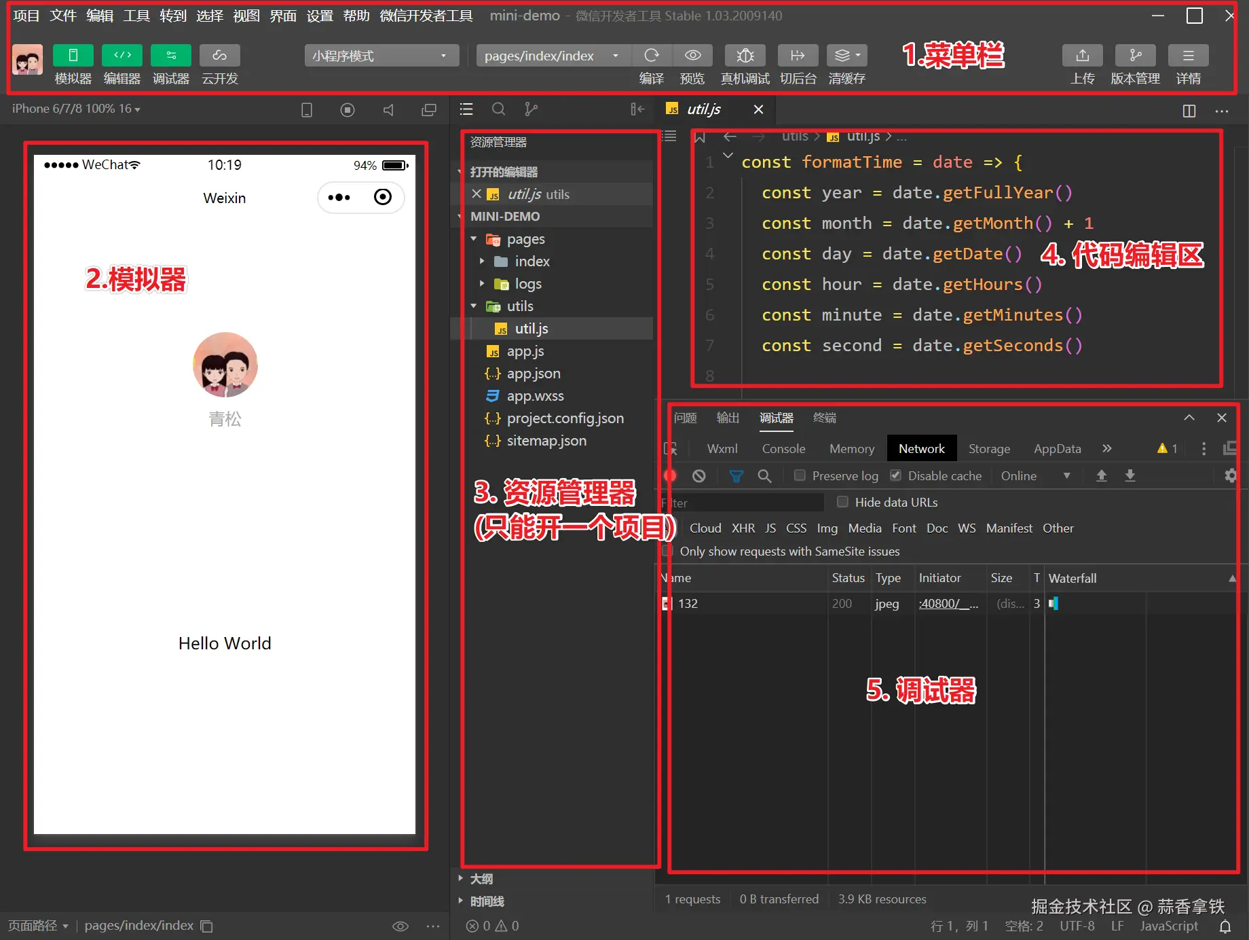Switch to the Console tab
Viewport: 1249px width, 940px height.
pyautogui.click(x=783, y=449)
